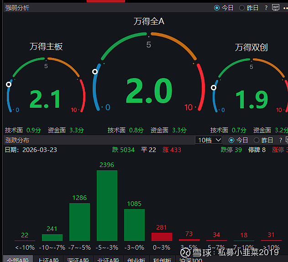Open the 10档 dropdown
The image size is (288, 262).
209,140
